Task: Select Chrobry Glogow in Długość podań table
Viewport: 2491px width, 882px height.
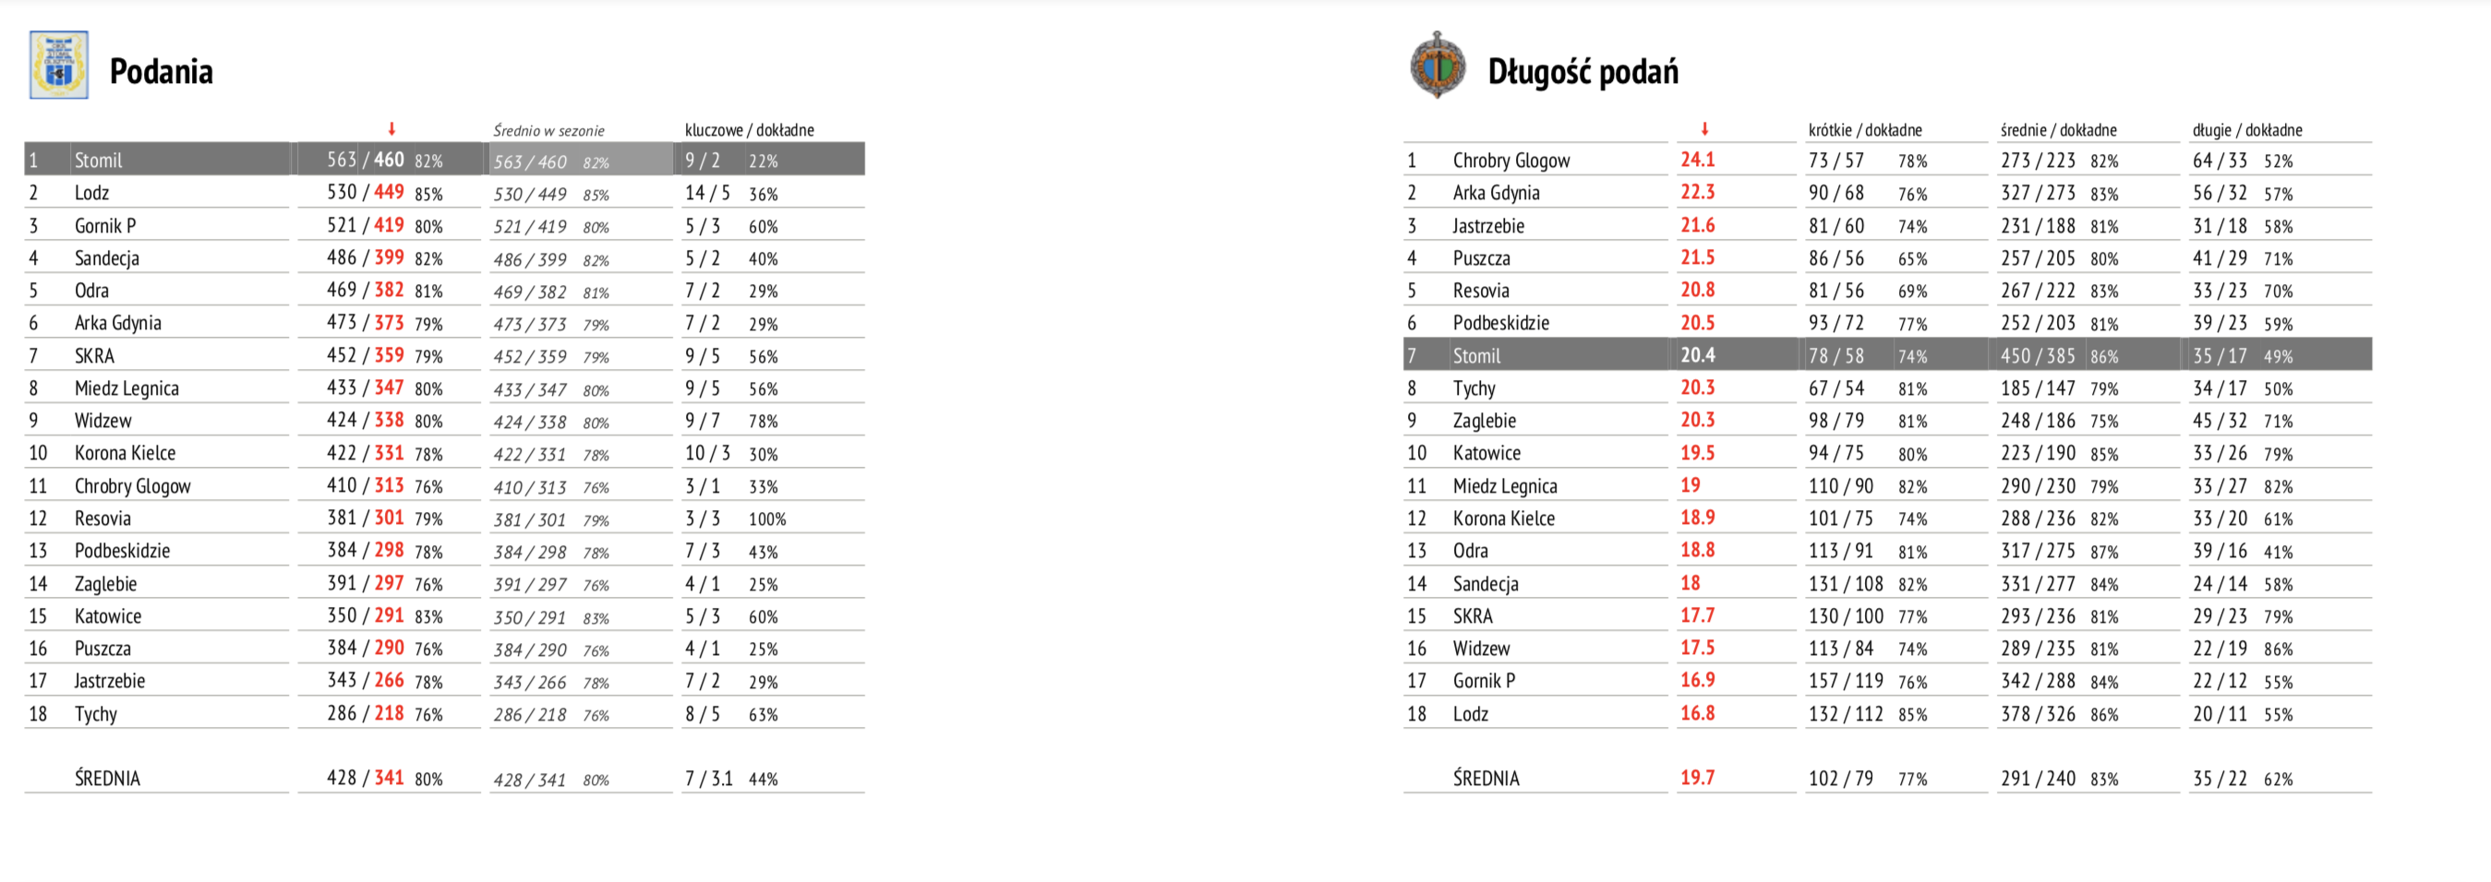Action: (1511, 161)
